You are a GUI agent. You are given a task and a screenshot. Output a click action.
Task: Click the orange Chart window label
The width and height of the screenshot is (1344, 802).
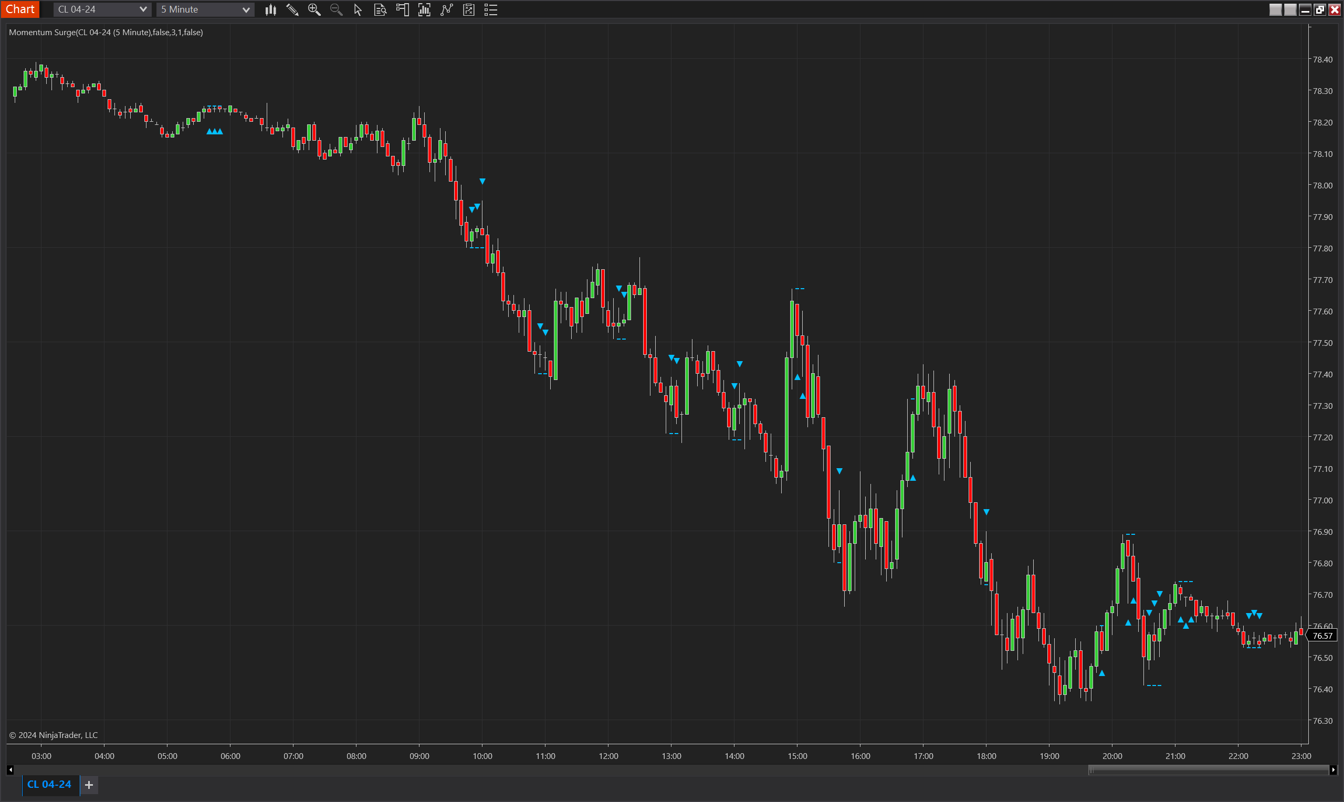pos(20,9)
